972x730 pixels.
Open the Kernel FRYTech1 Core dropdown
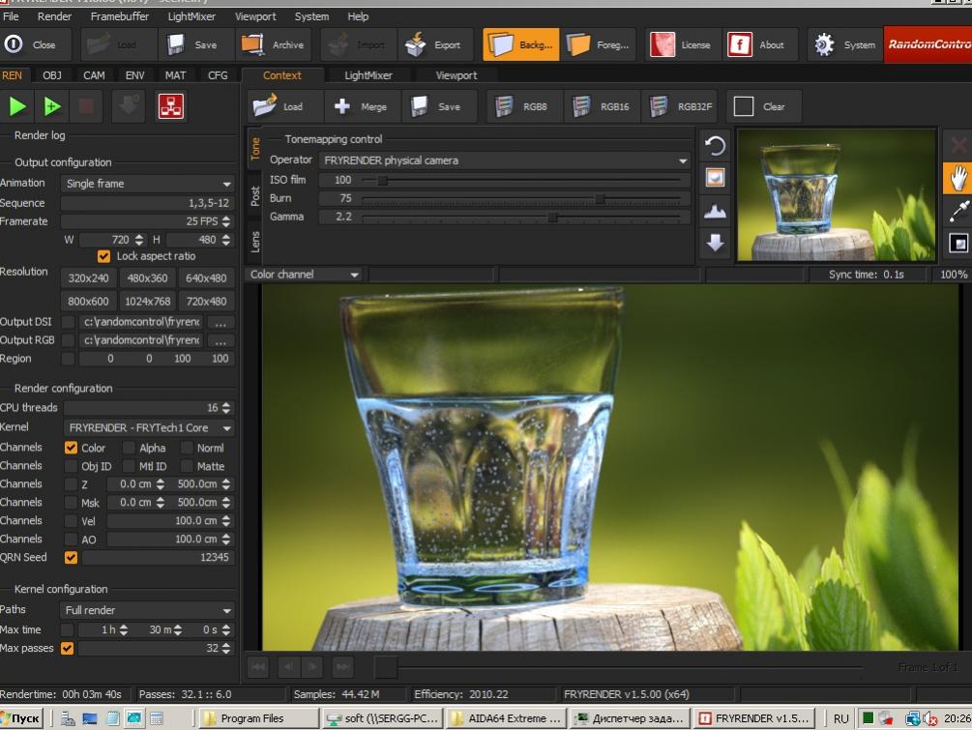pyautogui.click(x=149, y=427)
